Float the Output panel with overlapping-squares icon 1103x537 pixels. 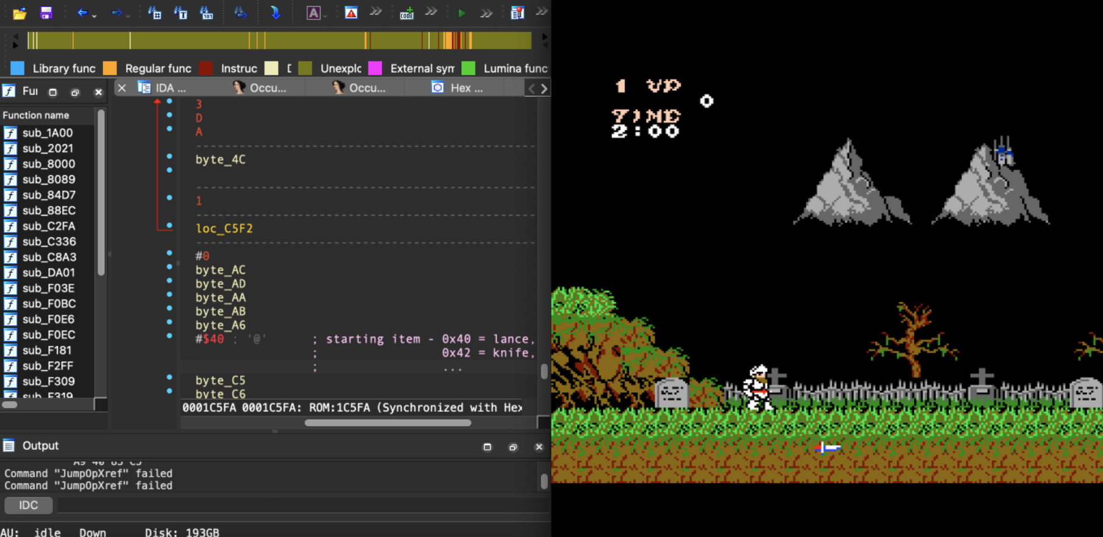click(512, 447)
